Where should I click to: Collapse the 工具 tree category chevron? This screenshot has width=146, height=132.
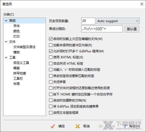(x=6, y=57)
